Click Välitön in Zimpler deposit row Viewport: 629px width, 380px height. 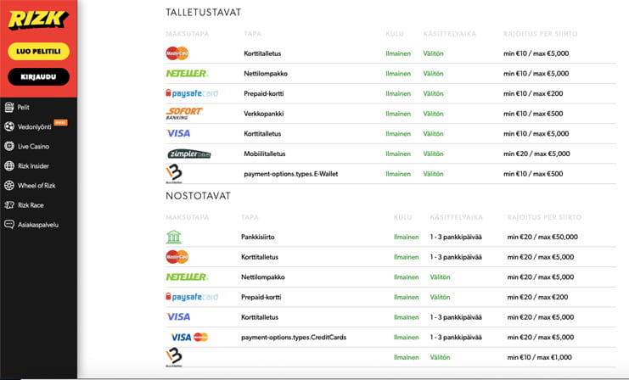433,154
